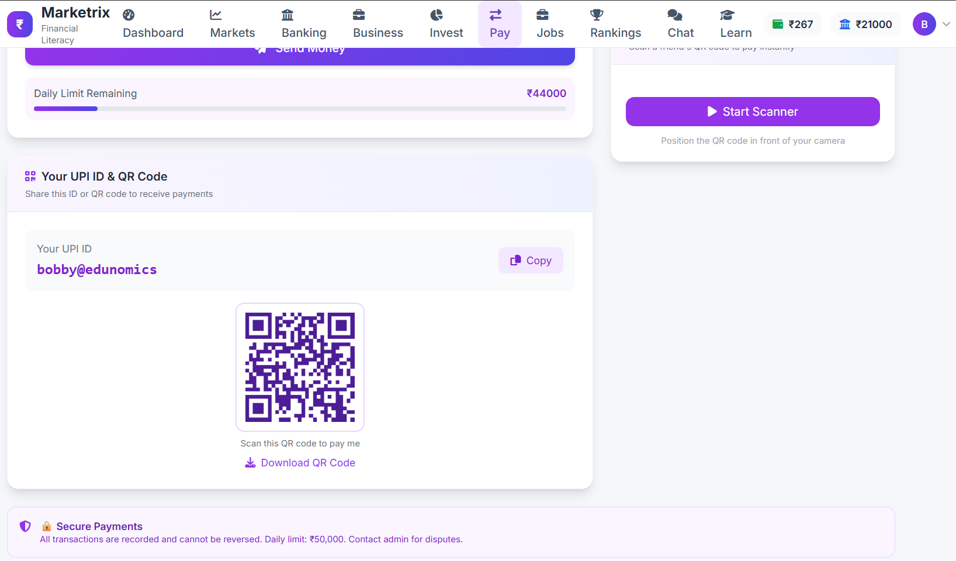The width and height of the screenshot is (956, 561).
Task: Click the Financial Literacy tagline
Action: (59, 34)
